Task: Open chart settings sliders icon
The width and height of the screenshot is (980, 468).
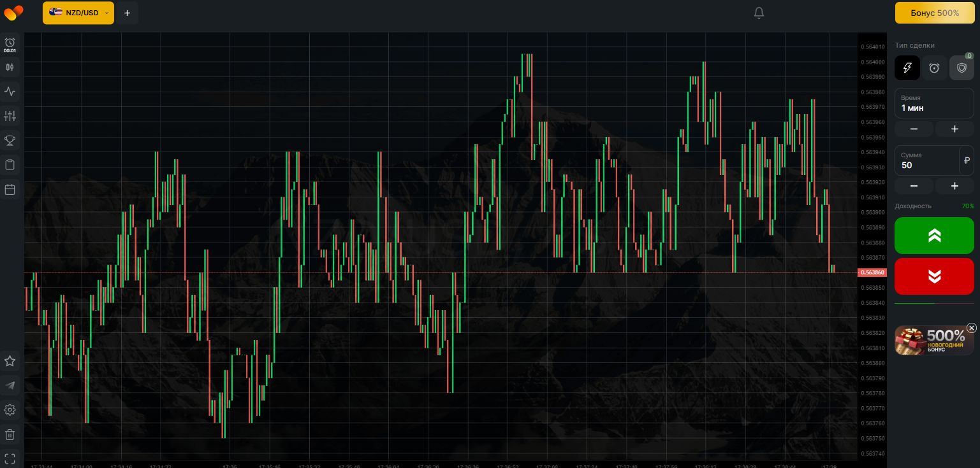Action: (x=10, y=116)
